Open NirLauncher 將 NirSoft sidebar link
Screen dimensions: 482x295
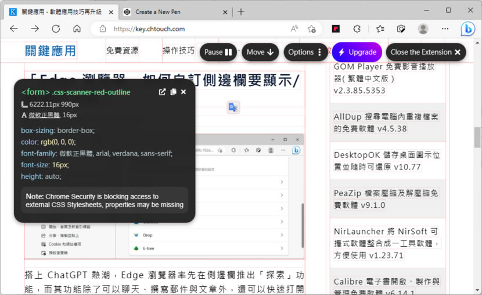pos(387,243)
